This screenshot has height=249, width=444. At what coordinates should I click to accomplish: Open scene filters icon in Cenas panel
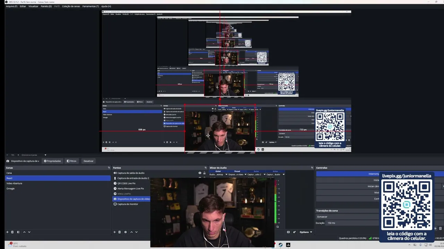pos(18,232)
